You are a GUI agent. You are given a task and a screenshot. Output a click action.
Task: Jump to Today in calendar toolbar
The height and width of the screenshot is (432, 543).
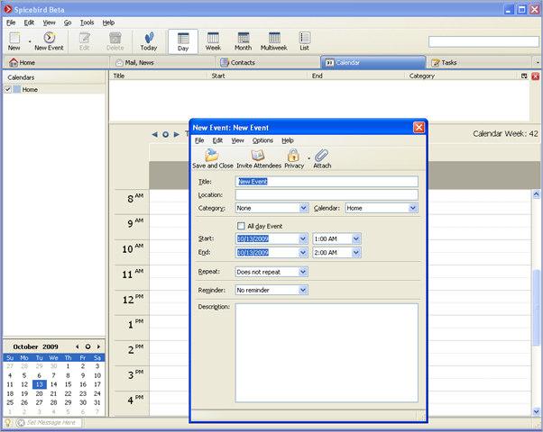[148, 41]
